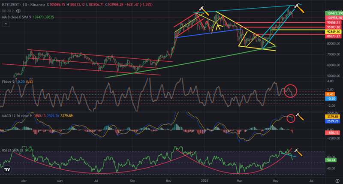Select the hammer sticker in the MACD pane
This screenshot has width=343, height=184.
tap(300, 117)
